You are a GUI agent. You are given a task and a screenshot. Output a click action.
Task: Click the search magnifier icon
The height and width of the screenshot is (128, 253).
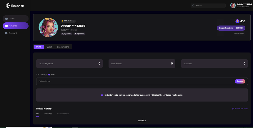click(193, 6)
